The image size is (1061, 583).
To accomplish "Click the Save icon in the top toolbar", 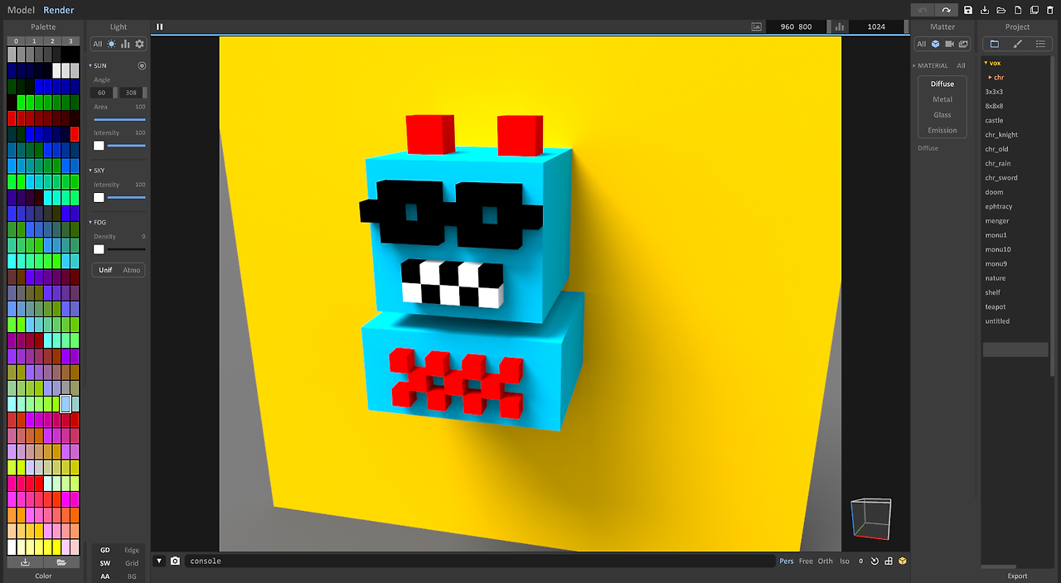I will (969, 10).
